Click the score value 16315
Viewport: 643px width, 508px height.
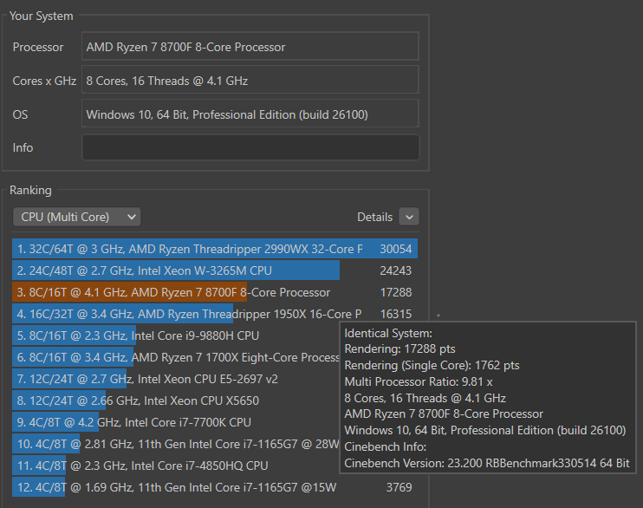click(x=396, y=315)
